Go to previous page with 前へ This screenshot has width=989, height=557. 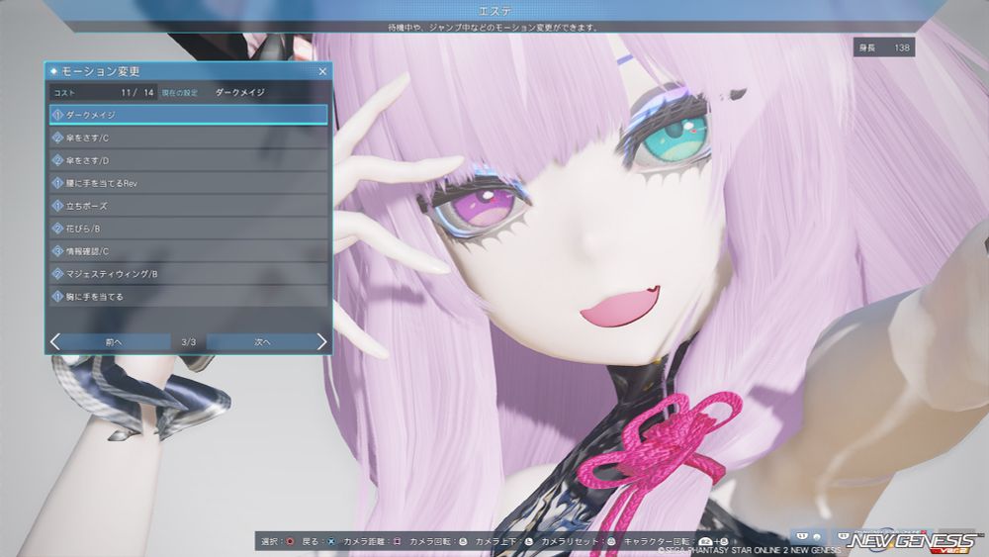point(114,342)
